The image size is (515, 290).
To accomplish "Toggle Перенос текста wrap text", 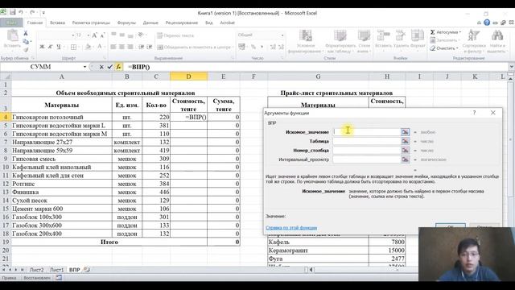I will 175,35.
